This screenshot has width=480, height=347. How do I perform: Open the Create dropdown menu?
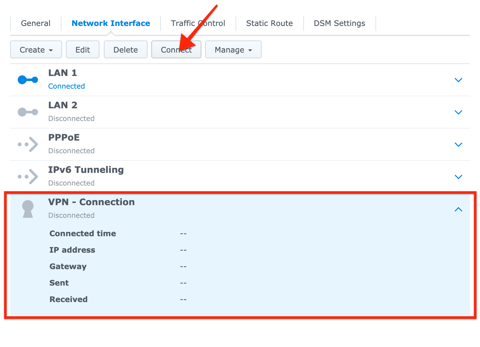tap(36, 49)
